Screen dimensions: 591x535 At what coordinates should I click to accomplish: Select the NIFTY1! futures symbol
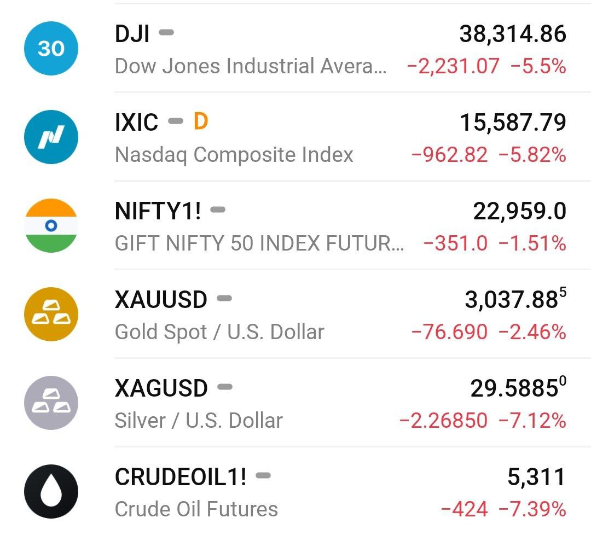[x=158, y=211]
